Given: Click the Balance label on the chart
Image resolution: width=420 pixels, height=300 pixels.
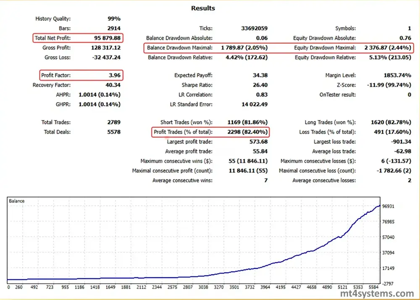Looking at the screenshot, I should [x=16, y=201].
